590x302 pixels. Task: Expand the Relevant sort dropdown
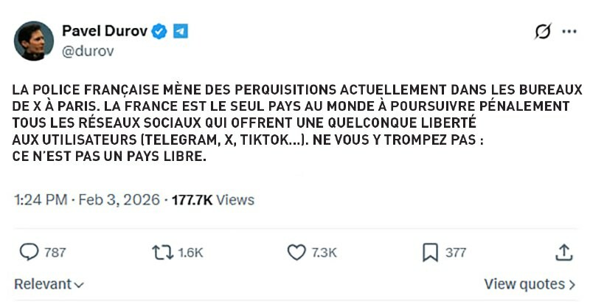click(x=49, y=284)
